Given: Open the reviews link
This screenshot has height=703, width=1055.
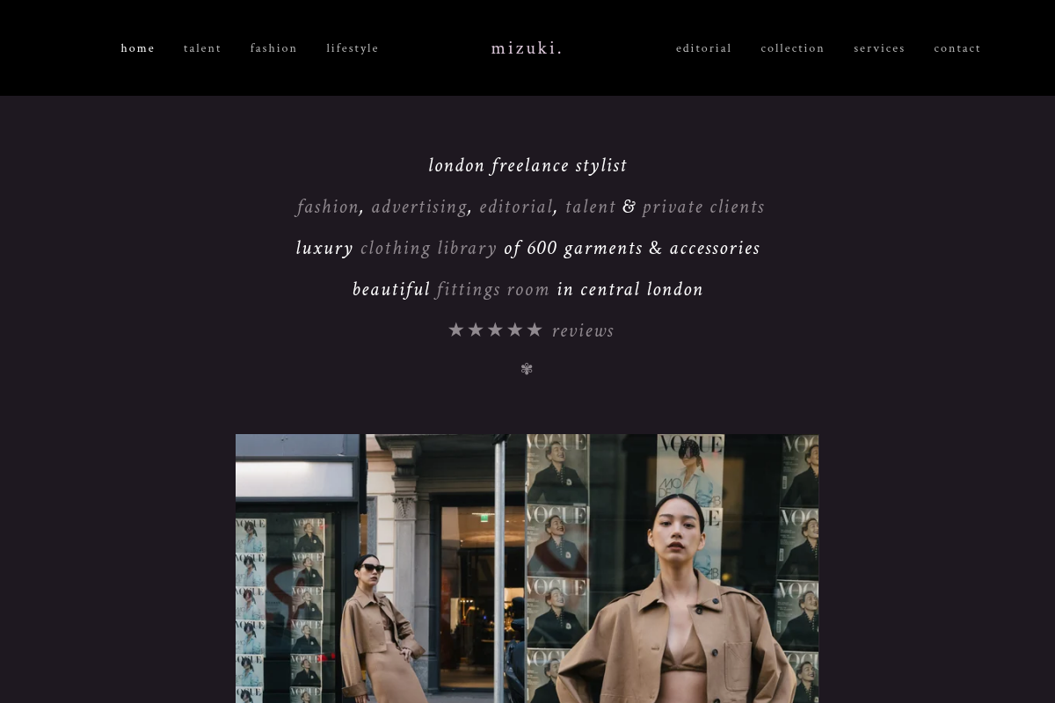Looking at the screenshot, I should (x=583, y=330).
